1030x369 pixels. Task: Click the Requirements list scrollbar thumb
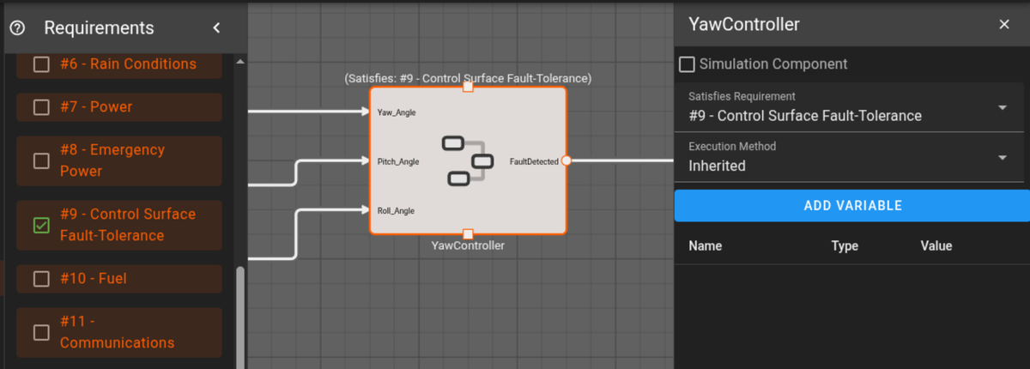pyautogui.click(x=240, y=318)
